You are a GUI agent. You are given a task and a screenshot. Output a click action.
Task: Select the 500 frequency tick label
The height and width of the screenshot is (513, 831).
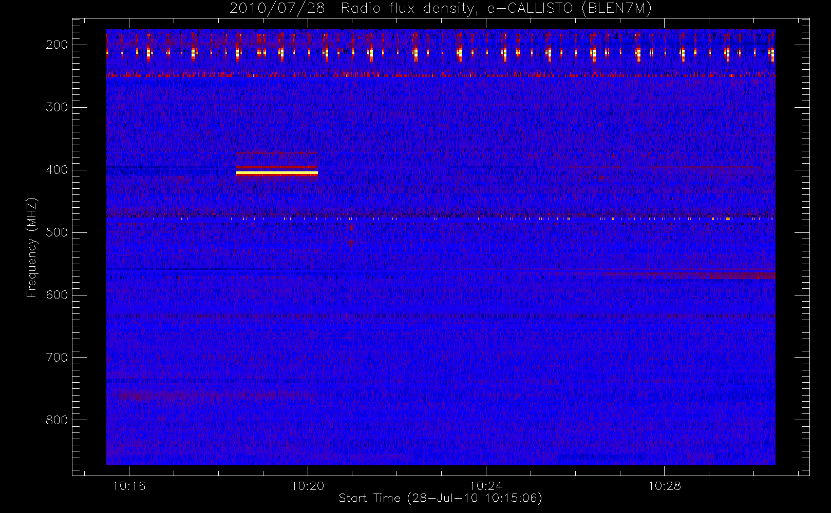coord(57,232)
